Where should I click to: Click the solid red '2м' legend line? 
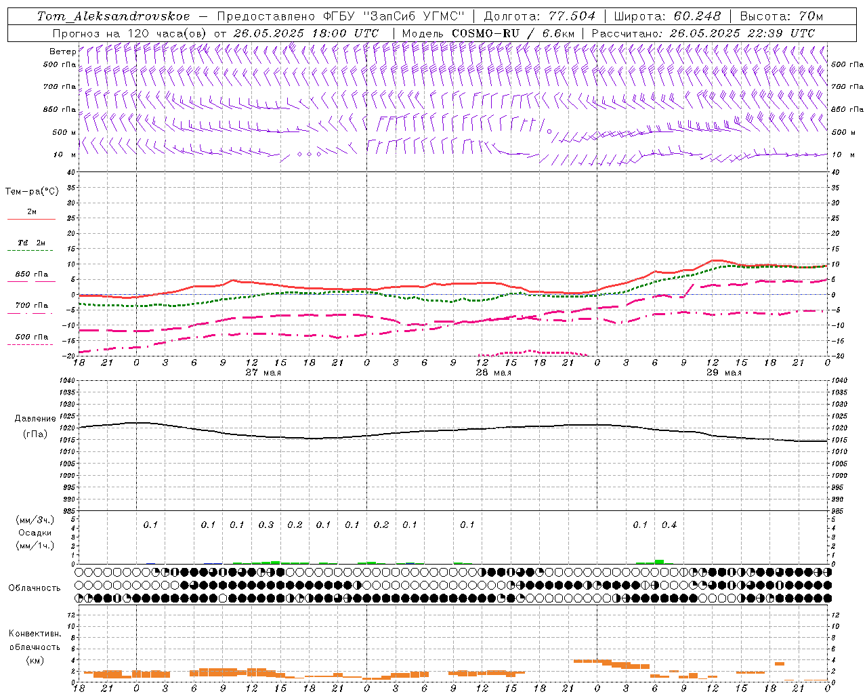31,220
